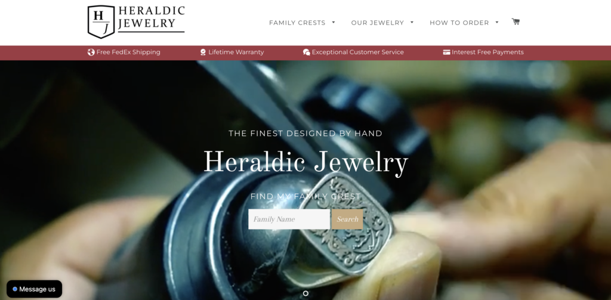
Task: Click the Exceptional Customer Service text
Action: [x=358, y=52]
